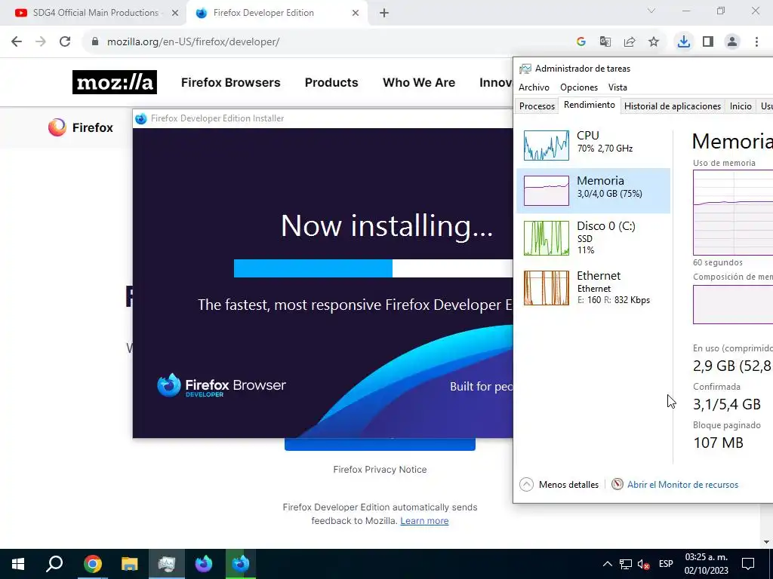Open Opciones menu in Task Manager
773x579 pixels.
click(x=579, y=87)
